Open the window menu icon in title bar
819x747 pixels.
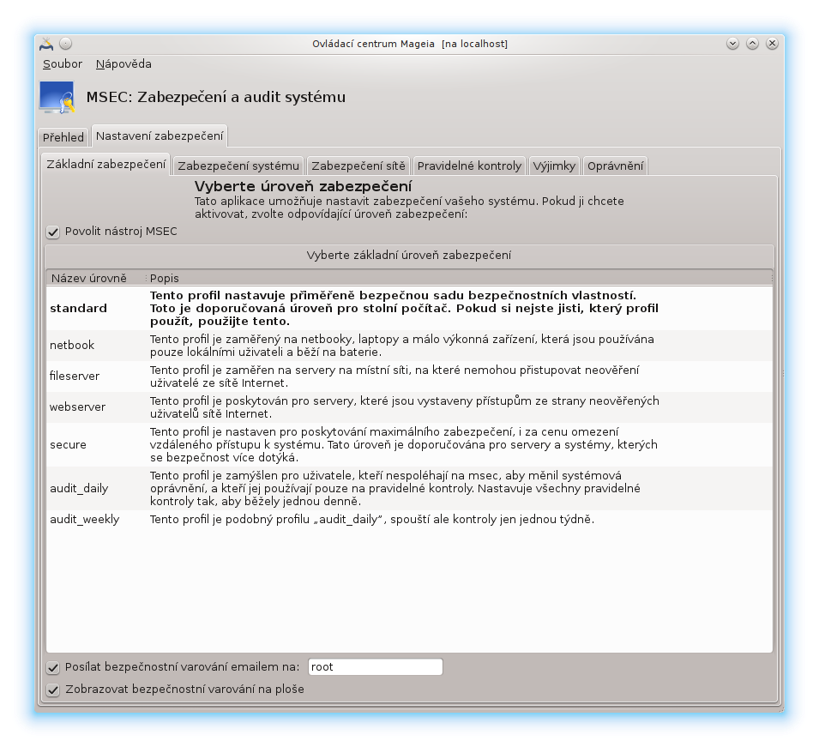[46, 44]
